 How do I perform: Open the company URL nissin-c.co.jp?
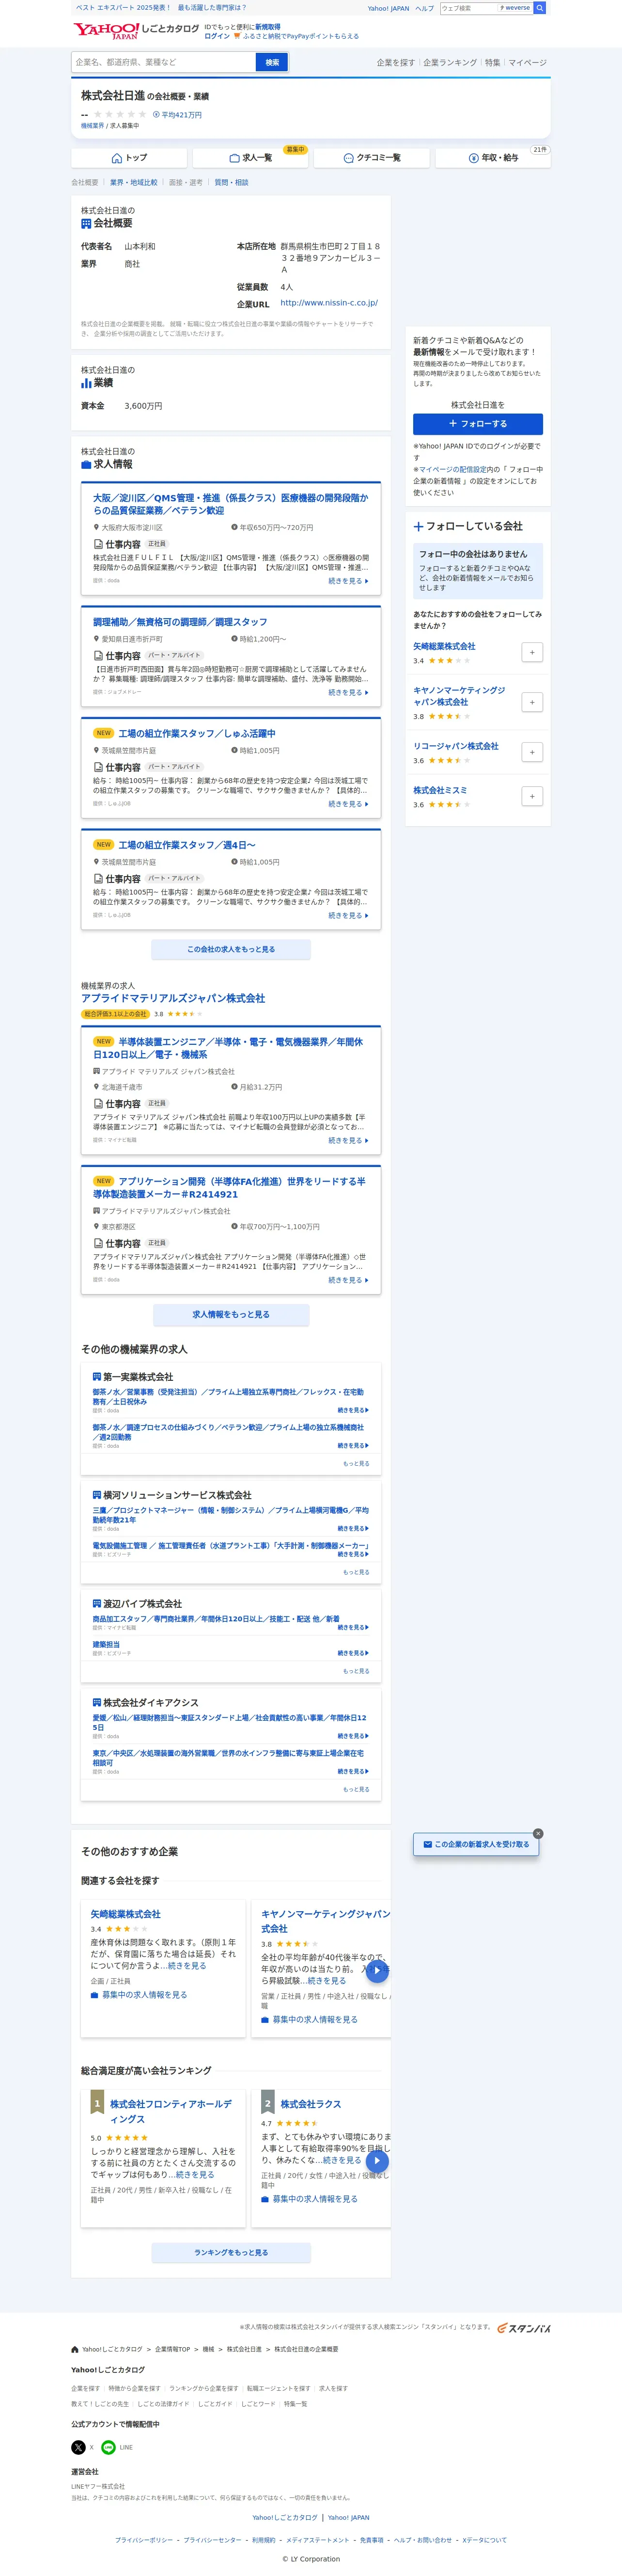click(328, 303)
